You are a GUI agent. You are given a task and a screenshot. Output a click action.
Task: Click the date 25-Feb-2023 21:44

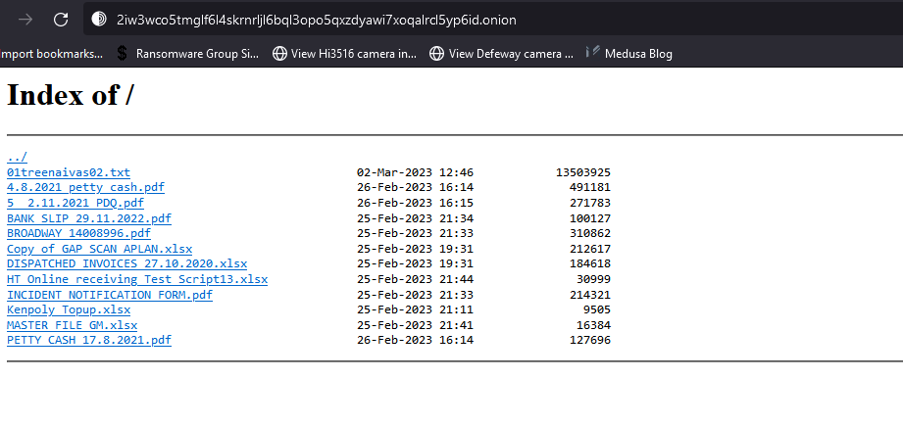(415, 280)
